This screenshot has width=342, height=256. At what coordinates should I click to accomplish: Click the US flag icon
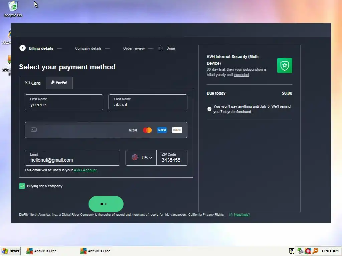point(135,157)
